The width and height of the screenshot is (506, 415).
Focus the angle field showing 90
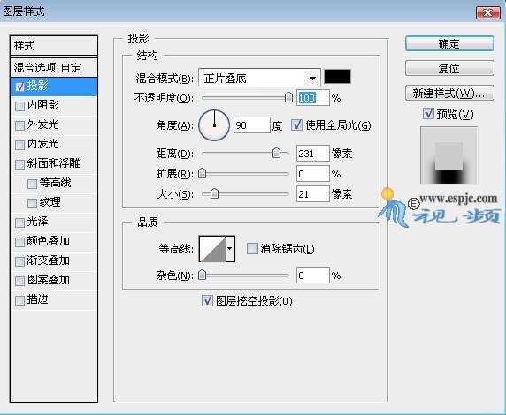pos(252,125)
